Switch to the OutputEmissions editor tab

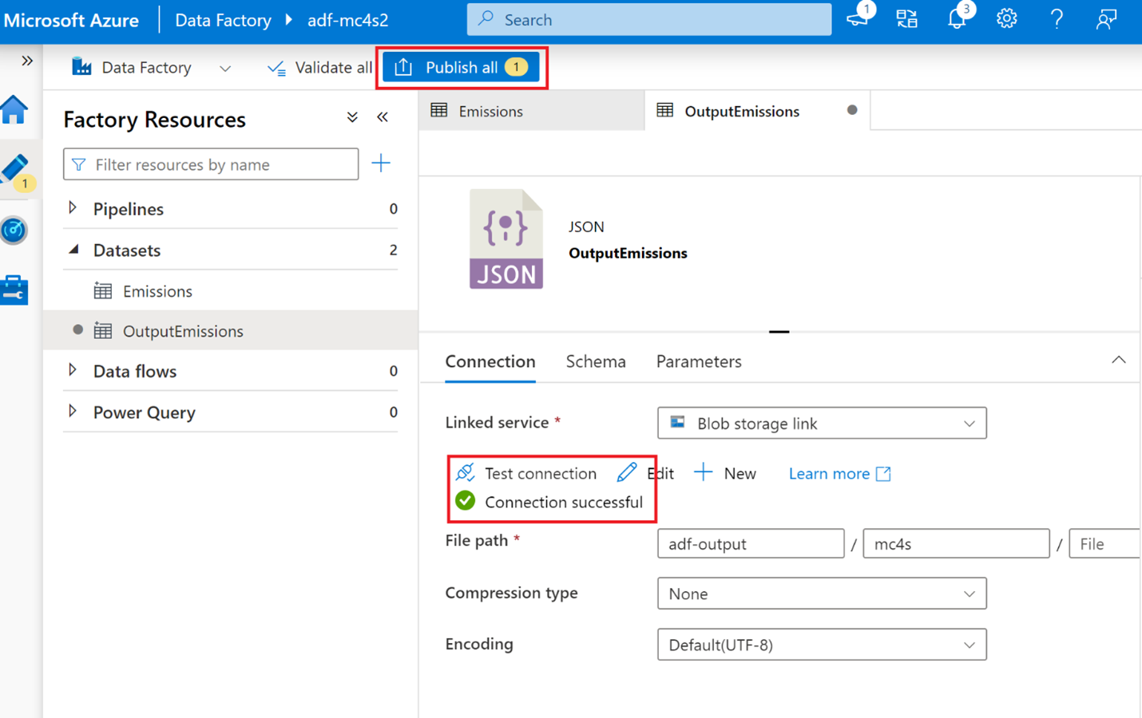point(756,111)
